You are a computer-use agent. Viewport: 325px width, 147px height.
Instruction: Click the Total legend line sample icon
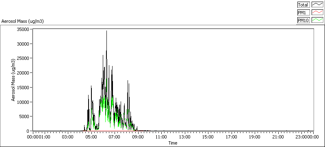318,5
